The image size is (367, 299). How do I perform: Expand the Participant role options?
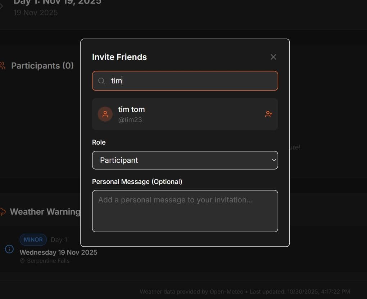click(x=185, y=160)
